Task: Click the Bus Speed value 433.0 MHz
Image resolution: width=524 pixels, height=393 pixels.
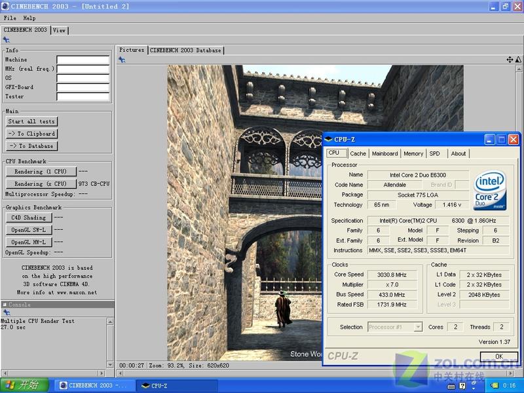Action: coord(392,295)
